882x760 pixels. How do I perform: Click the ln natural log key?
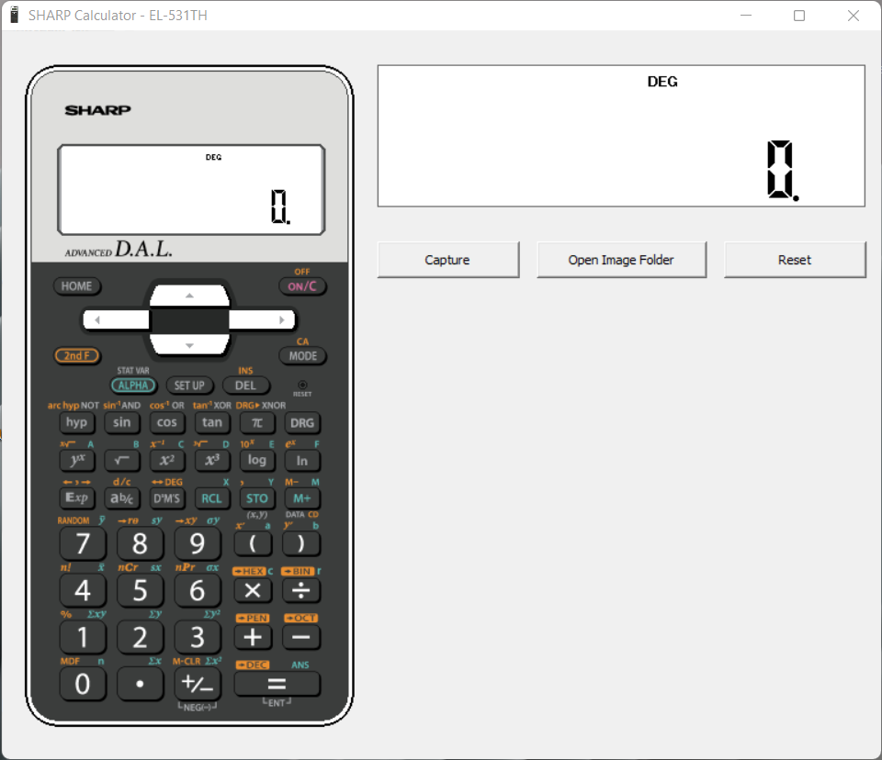(302, 461)
